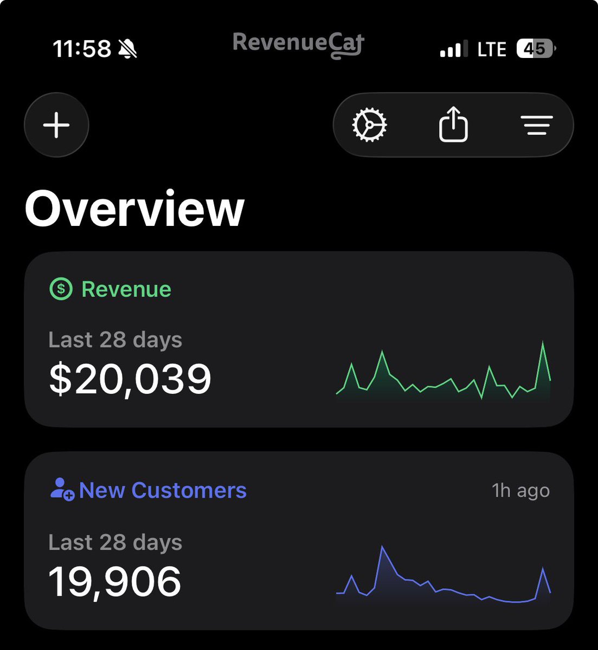Tap the 11:58 clock
This screenshot has height=650, width=598.
point(82,50)
